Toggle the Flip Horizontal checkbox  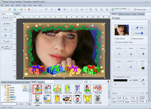tap(132, 39)
